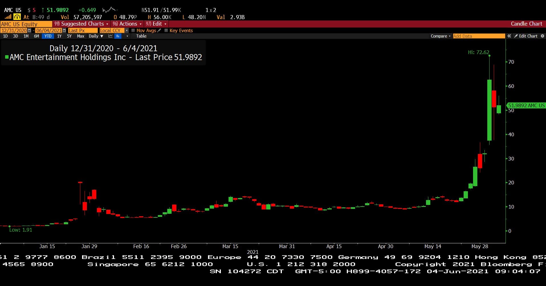The height and width of the screenshot is (286, 546).
Task: Click the 51.9892 AMC US price label
Action: (526, 106)
